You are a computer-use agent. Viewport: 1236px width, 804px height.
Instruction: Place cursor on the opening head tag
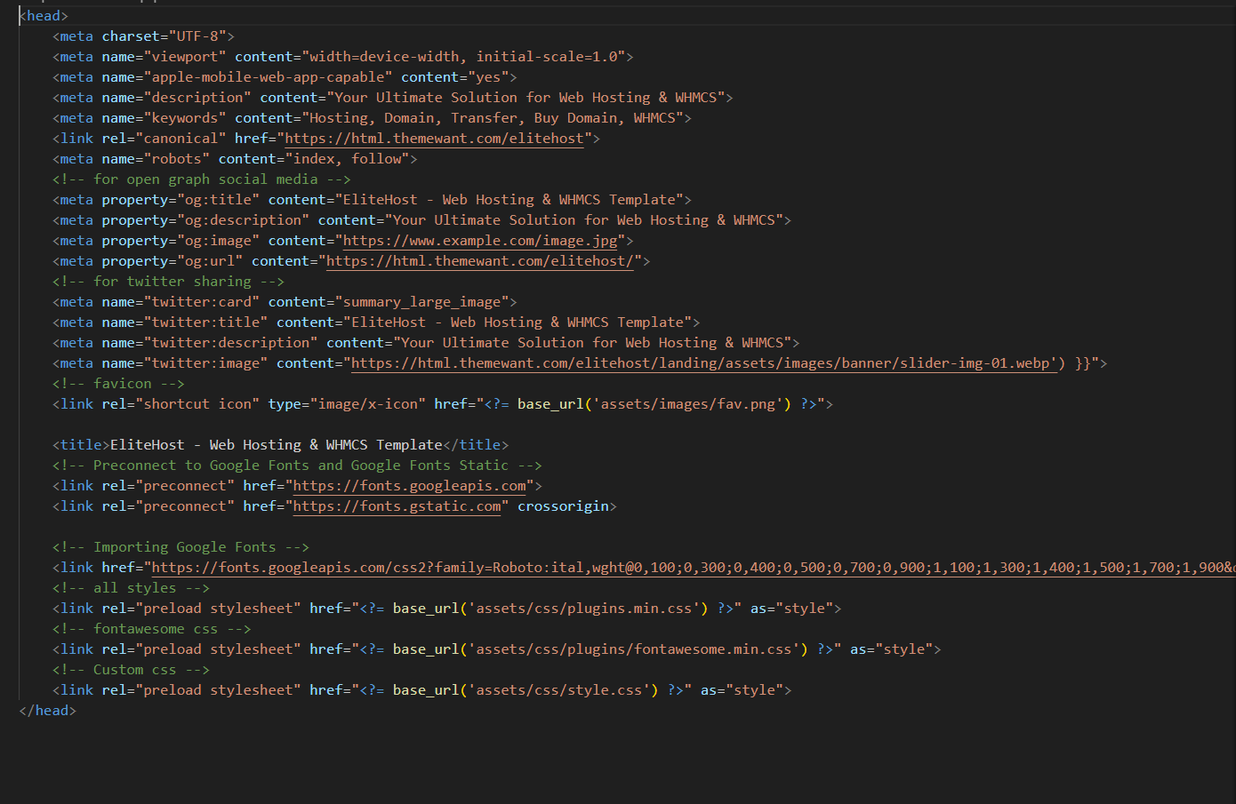44,16
